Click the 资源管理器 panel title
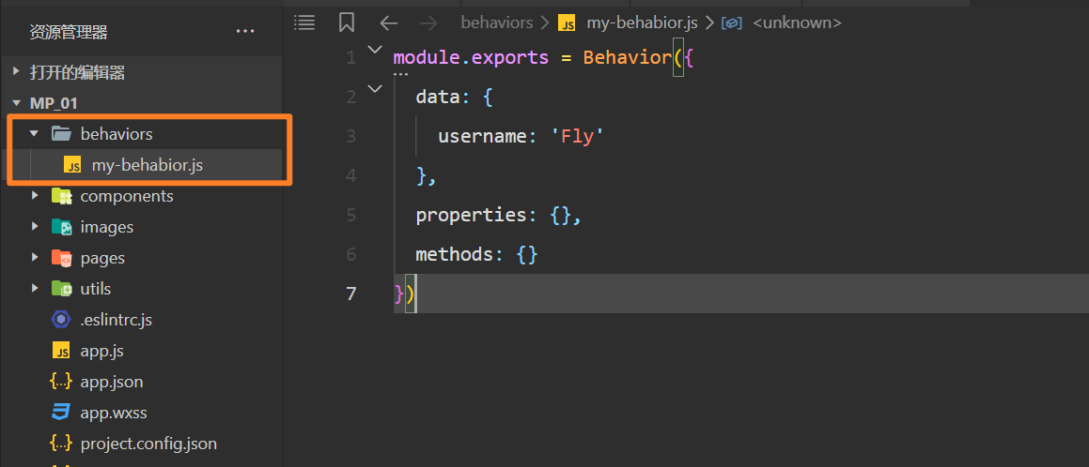The height and width of the screenshot is (467, 1089). click(69, 32)
